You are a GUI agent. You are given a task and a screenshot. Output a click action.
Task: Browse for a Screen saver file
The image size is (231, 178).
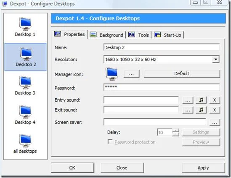(215, 123)
